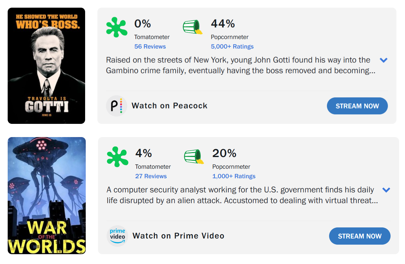This screenshot has width=405, height=264.
Task: Open the 56 Reviews link
Action: pyautogui.click(x=150, y=46)
